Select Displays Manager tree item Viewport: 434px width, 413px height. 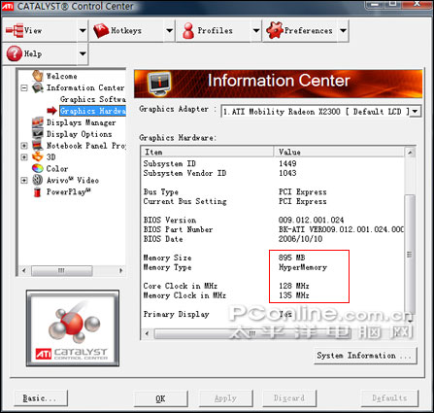81,122
